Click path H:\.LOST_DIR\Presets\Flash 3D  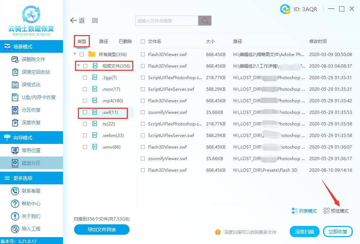pos(265,170)
